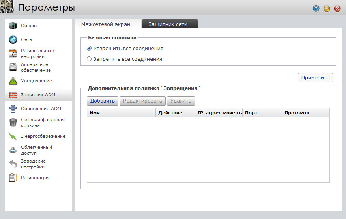
Task: Sort table by Имя column header
Action: (x=121, y=113)
